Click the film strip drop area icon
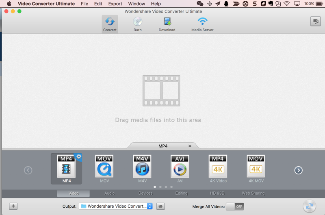The image size is (325, 215). pyautogui.click(x=161, y=91)
